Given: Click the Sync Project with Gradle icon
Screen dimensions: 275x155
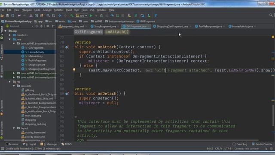Looking at the screenshot, I should [136, 15].
